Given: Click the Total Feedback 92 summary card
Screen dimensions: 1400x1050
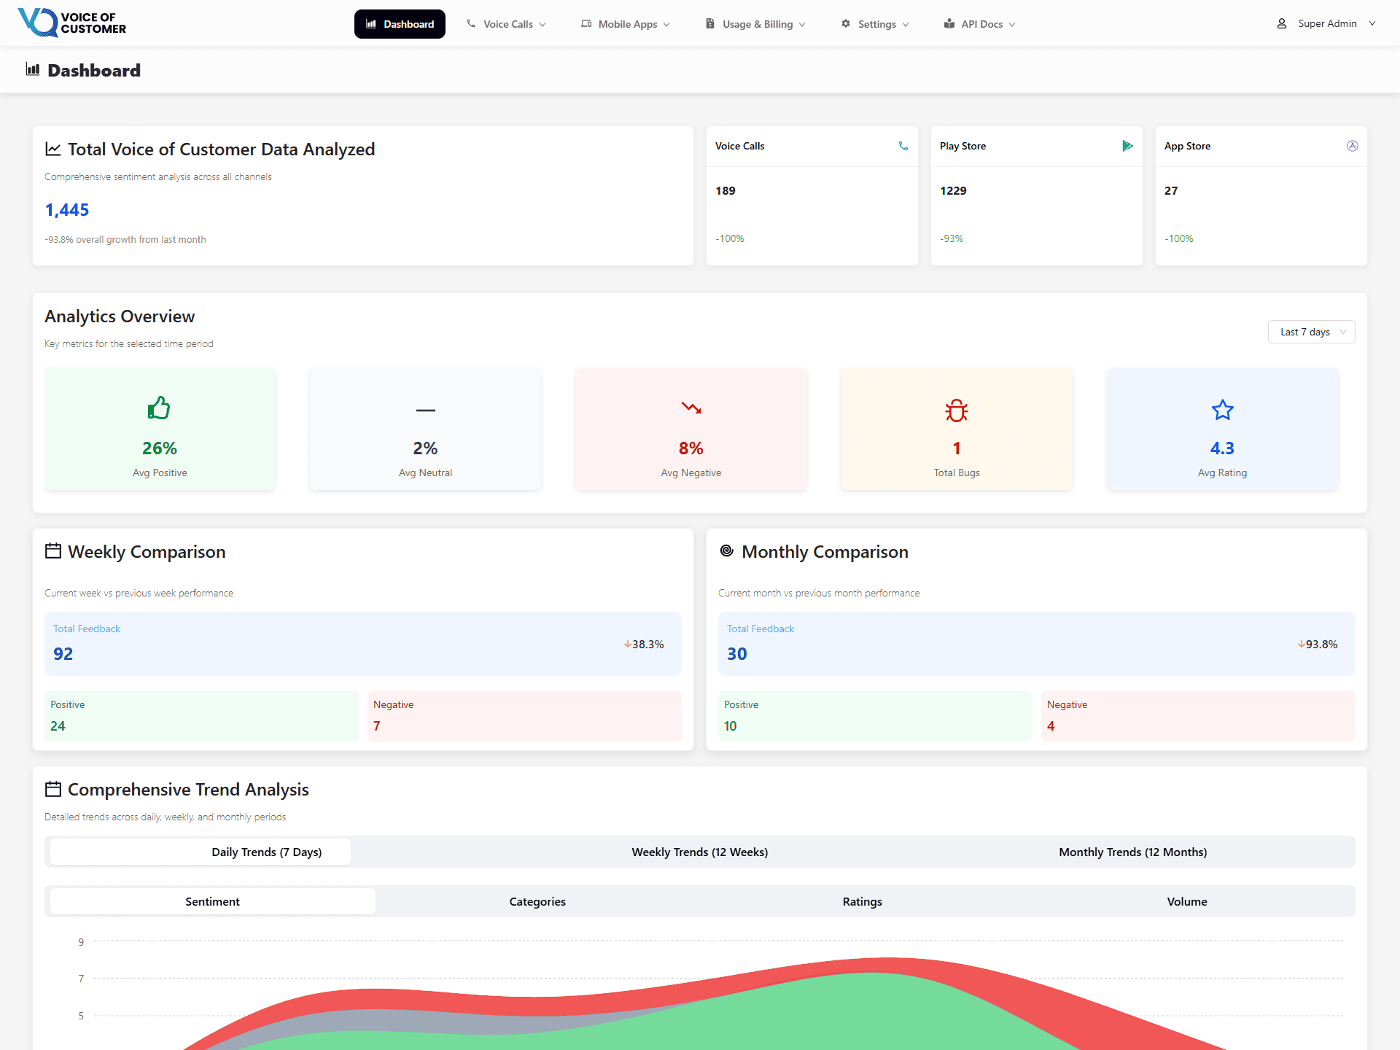Looking at the screenshot, I should (x=362, y=644).
